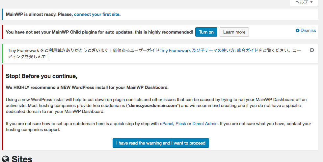This screenshot has height=162, width=323.
Task: Click the Learn more button
Action: (234, 32)
